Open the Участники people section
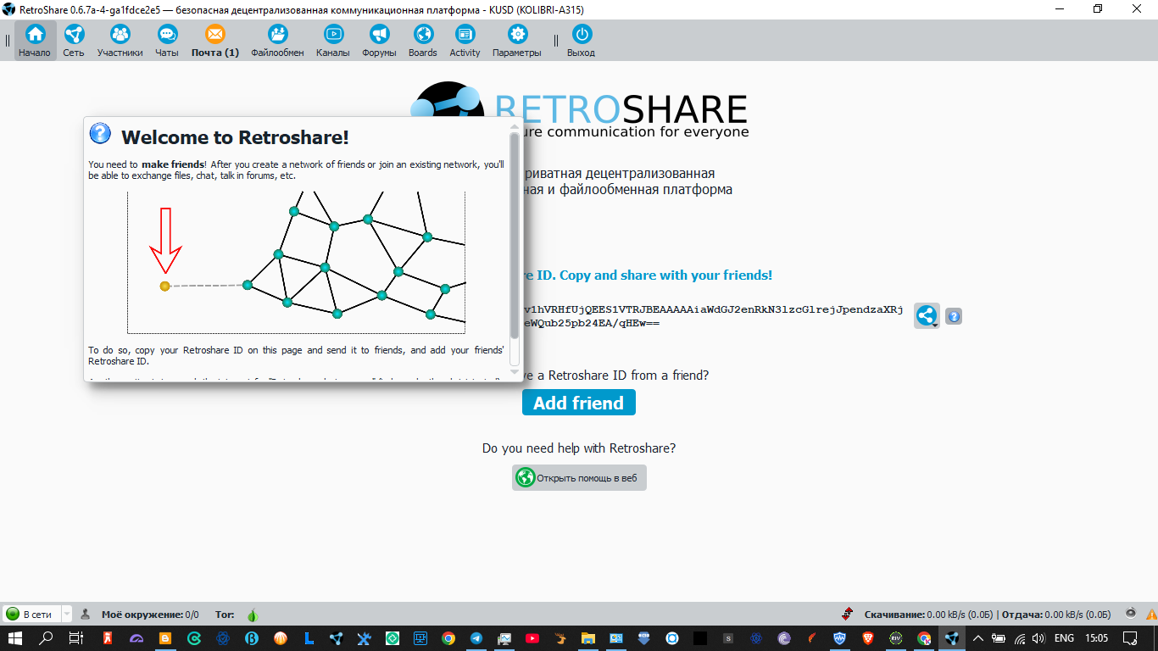Screen dimensions: 1158x651 tap(120, 41)
